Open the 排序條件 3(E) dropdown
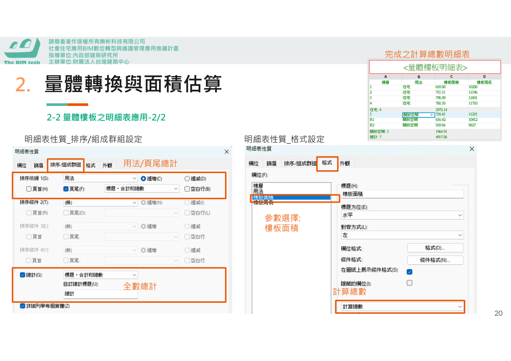Viewport: 511px width, 361px height. 101,226
